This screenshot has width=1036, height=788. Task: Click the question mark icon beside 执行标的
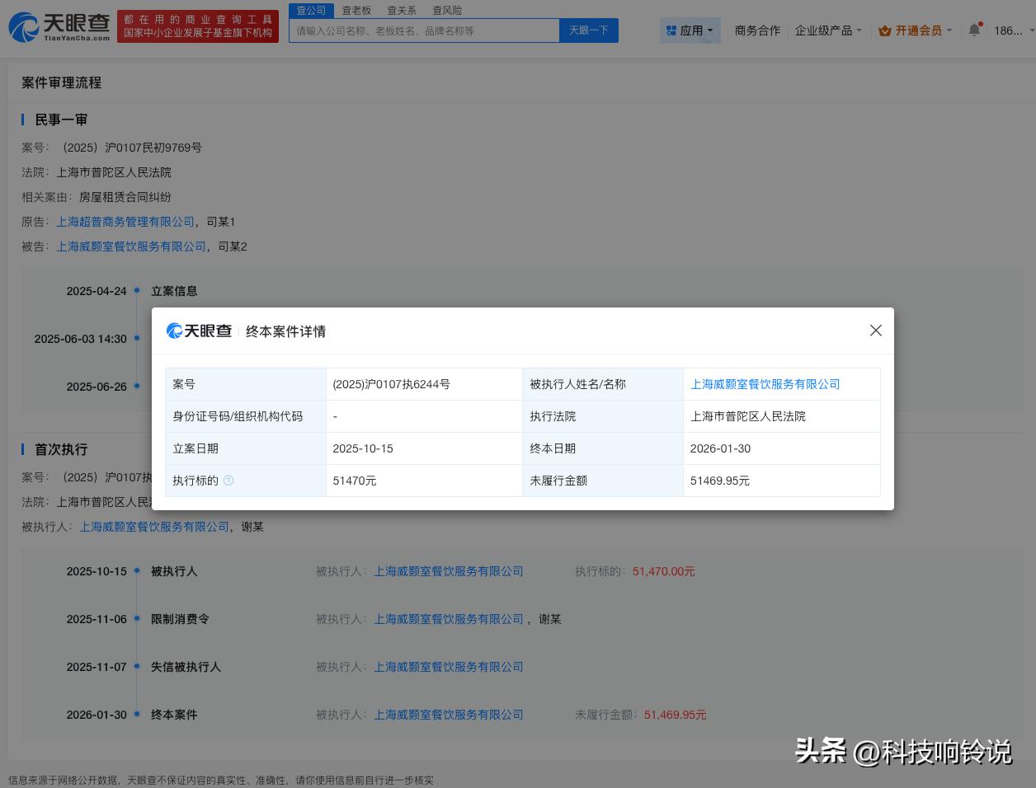229,481
